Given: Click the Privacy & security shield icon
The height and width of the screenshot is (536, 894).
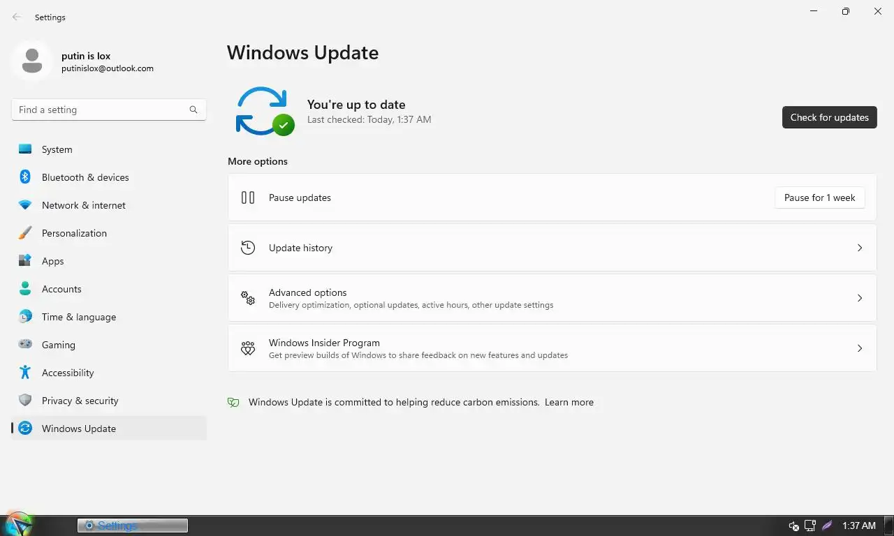Looking at the screenshot, I should [x=25, y=401].
